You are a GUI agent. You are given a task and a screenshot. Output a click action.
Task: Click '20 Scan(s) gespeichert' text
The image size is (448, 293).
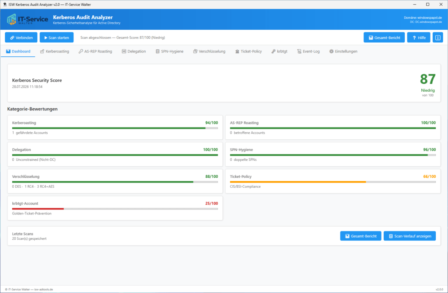(29, 238)
